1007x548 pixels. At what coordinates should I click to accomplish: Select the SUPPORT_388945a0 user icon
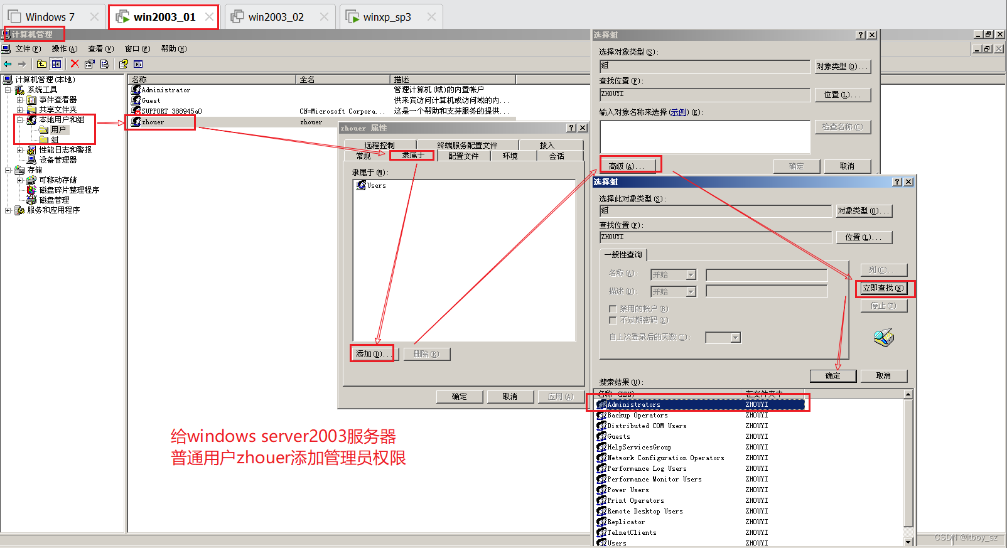pos(136,111)
